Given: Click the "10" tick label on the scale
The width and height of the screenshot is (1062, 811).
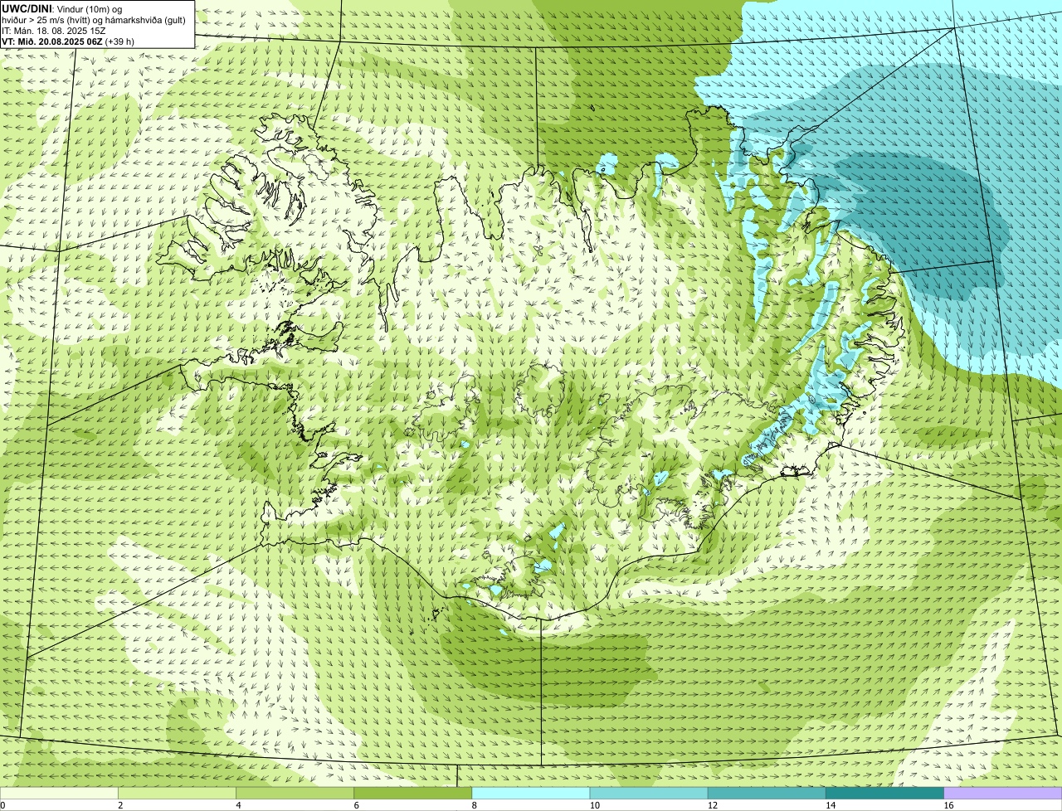Looking at the screenshot, I should tap(595, 805).
